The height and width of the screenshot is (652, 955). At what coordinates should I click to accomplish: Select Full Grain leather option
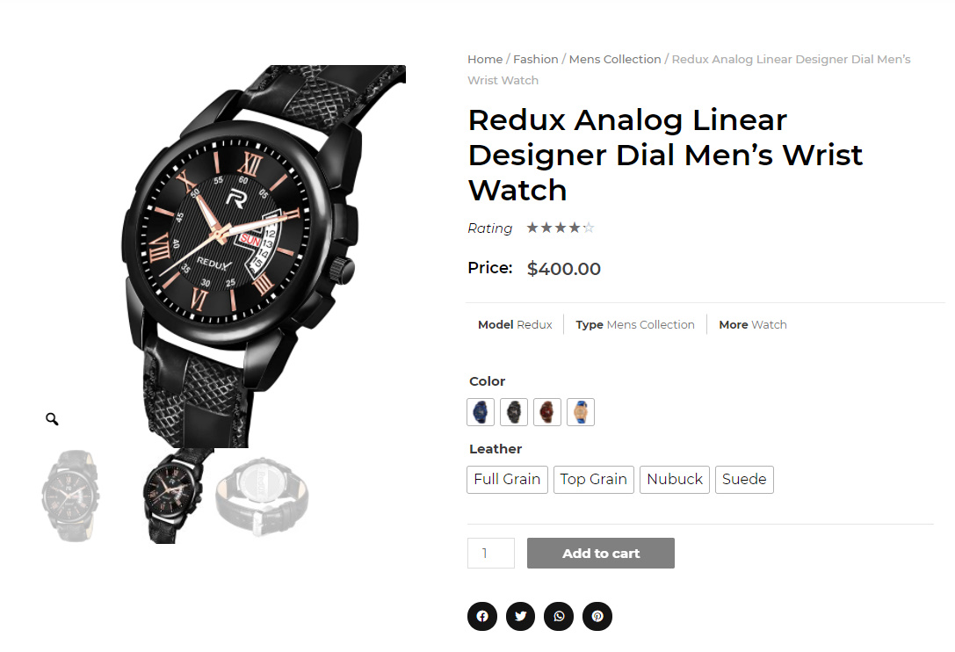[507, 480]
